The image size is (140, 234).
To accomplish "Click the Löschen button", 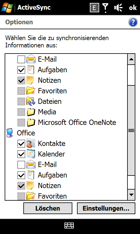I will pyautogui.click(x=48, y=208).
